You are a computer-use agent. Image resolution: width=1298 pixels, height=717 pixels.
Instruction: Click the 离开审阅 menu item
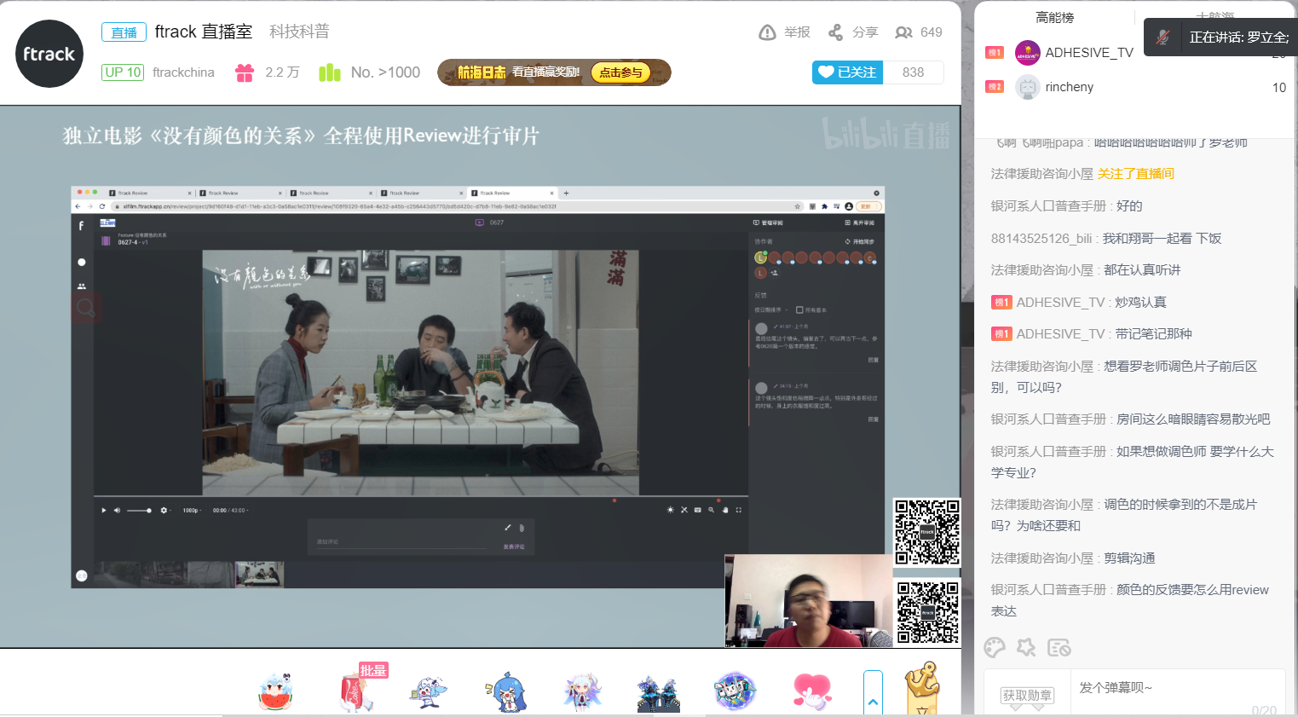[x=859, y=223]
